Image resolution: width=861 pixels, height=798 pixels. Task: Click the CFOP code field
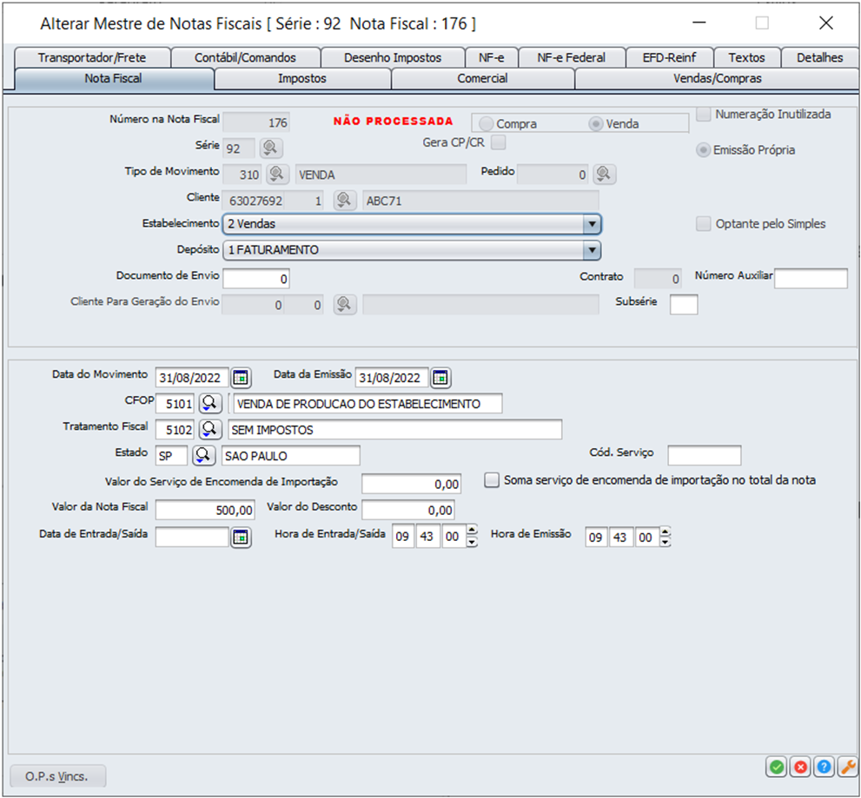[x=176, y=404]
